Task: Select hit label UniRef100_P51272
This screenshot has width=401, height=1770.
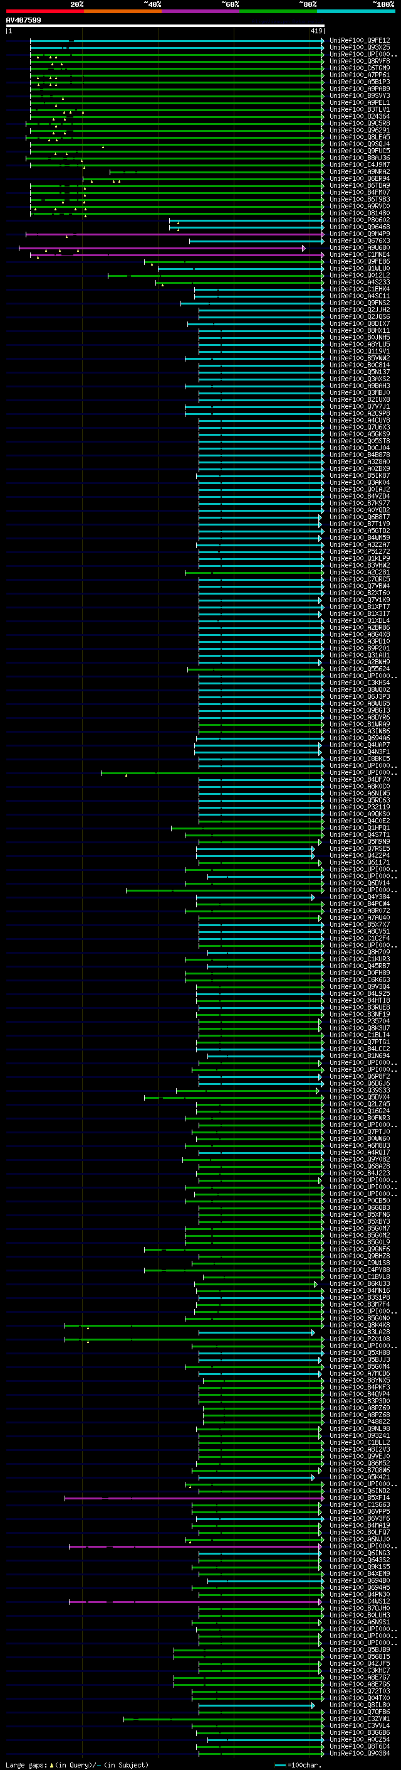Action: [x=360, y=552]
